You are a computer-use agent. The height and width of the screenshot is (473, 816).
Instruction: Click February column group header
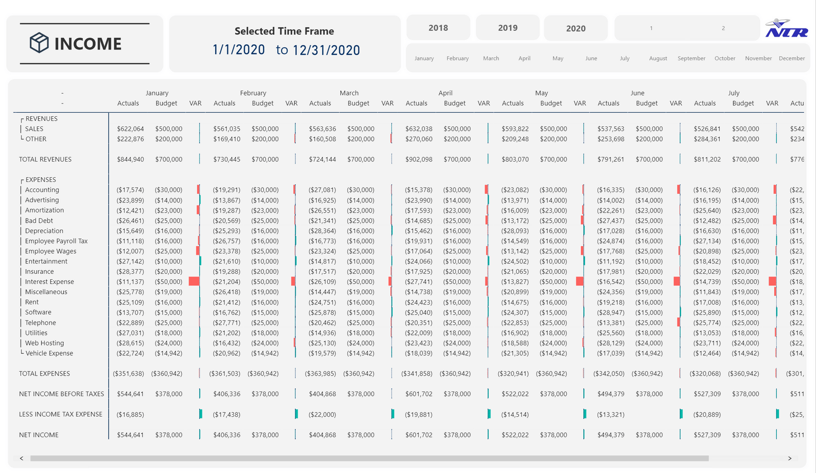pos(253,93)
